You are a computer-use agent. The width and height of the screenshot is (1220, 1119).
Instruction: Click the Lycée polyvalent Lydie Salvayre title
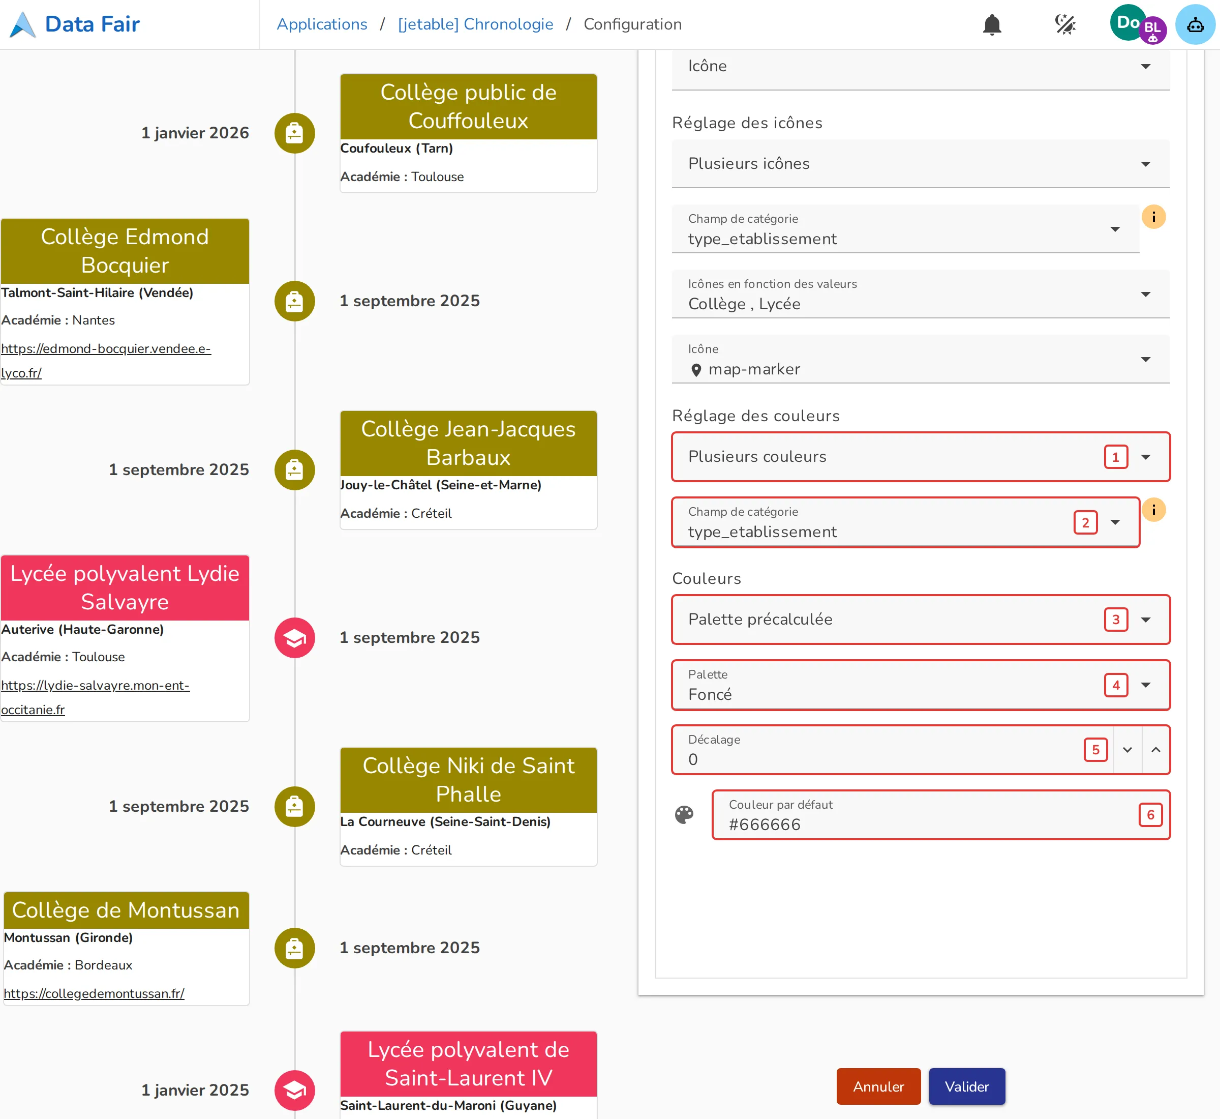pyautogui.click(x=125, y=588)
